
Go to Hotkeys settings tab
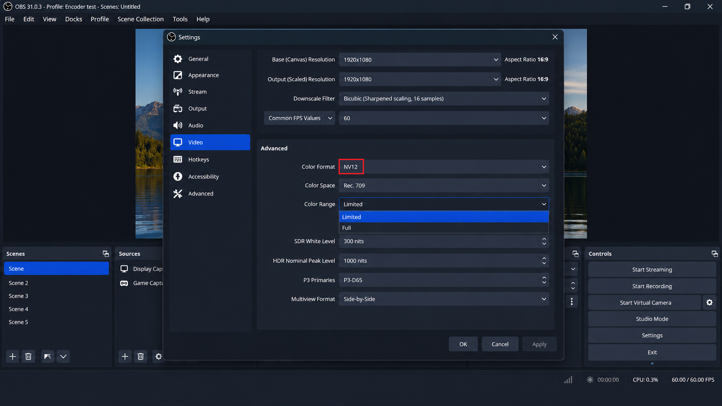tap(210, 160)
